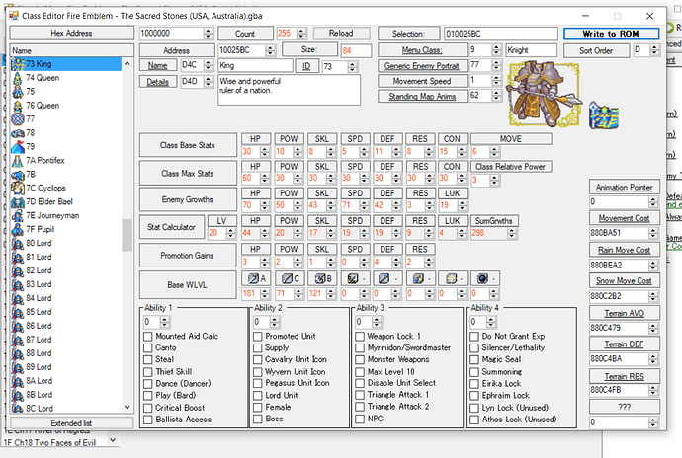Enable Monster Weapons checkbox

pos(360,360)
